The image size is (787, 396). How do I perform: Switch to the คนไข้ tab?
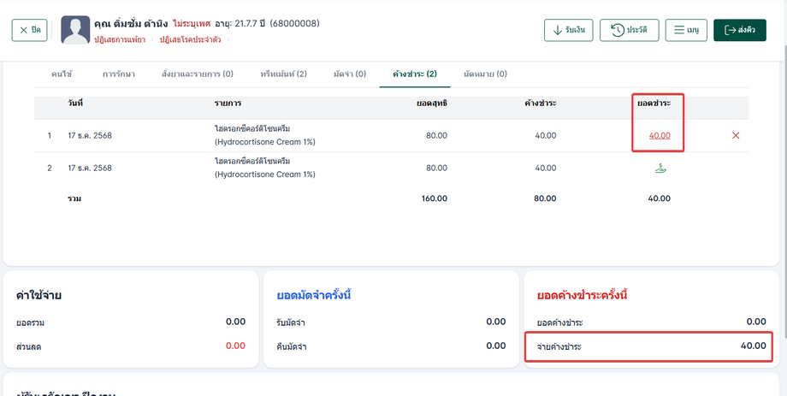[60, 74]
